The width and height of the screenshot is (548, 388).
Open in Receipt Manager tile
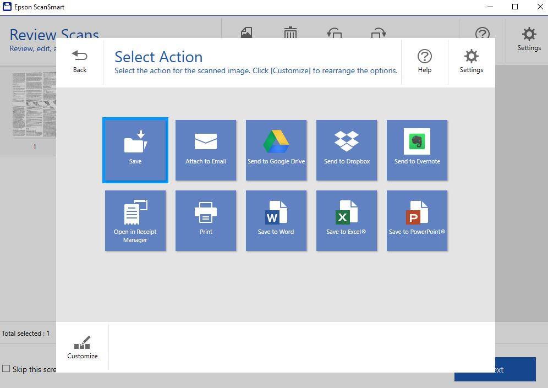[x=135, y=220]
